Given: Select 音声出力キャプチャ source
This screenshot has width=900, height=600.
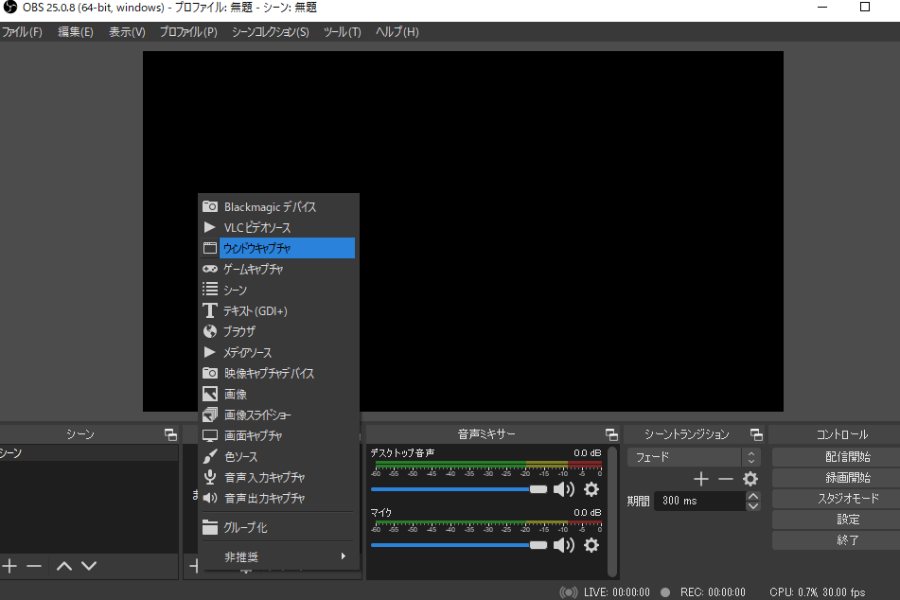Looking at the screenshot, I should tap(278, 498).
